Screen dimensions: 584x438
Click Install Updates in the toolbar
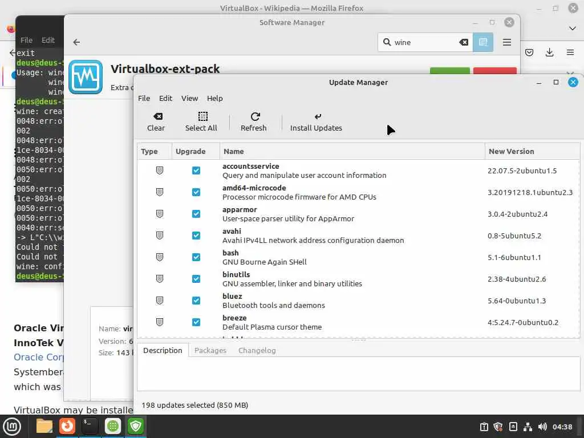(x=316, y=122)
